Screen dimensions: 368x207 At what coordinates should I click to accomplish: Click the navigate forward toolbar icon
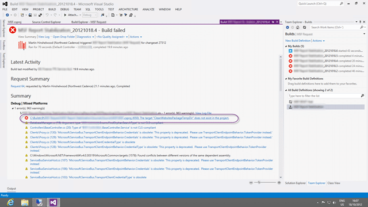click(x=16, y=15)
